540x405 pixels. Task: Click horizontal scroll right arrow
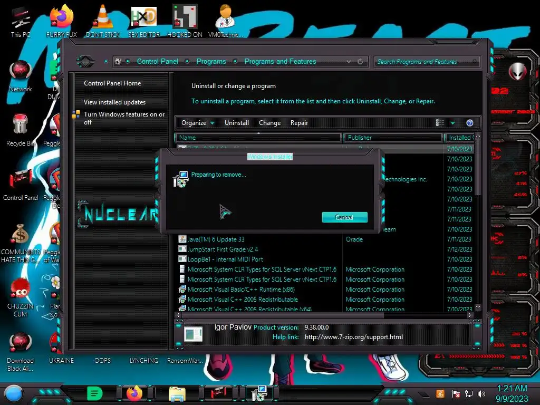[470, 315]
